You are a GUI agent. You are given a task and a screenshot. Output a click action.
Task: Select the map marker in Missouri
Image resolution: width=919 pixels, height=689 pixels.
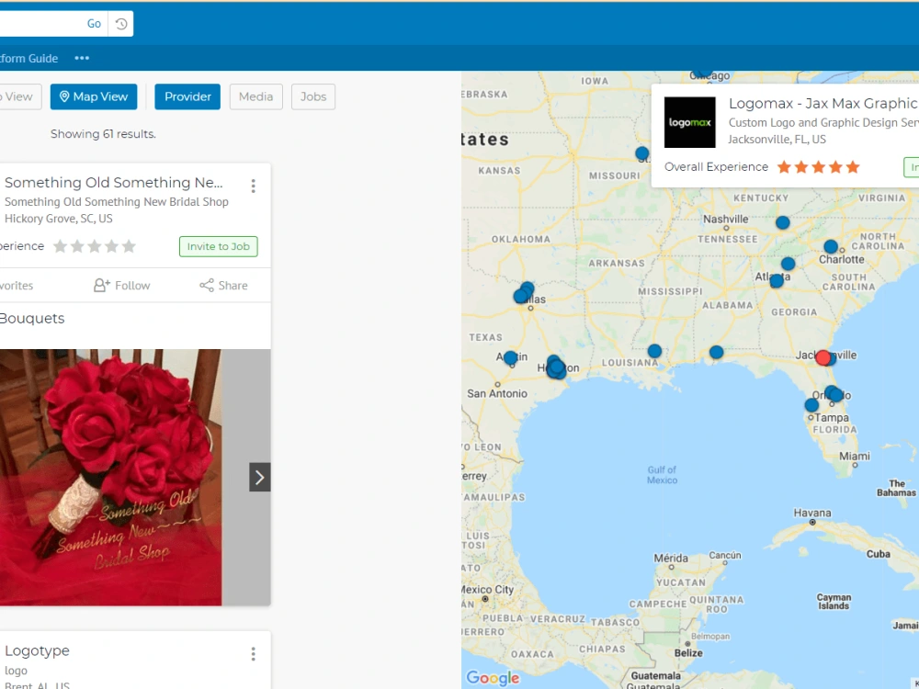click(x=642, y=153)
